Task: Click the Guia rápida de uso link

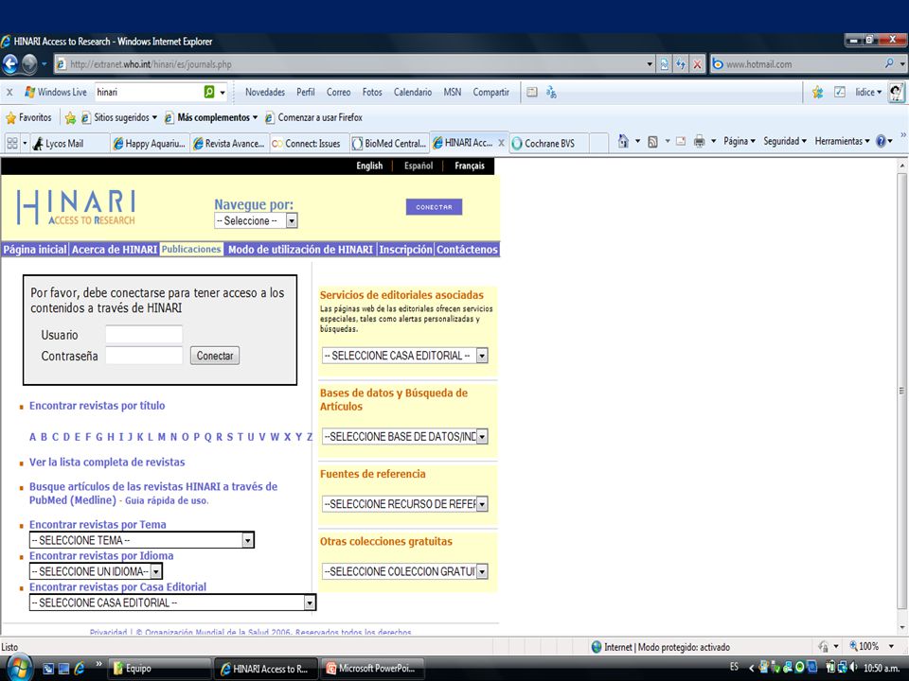Action: (x=167, y=501)
